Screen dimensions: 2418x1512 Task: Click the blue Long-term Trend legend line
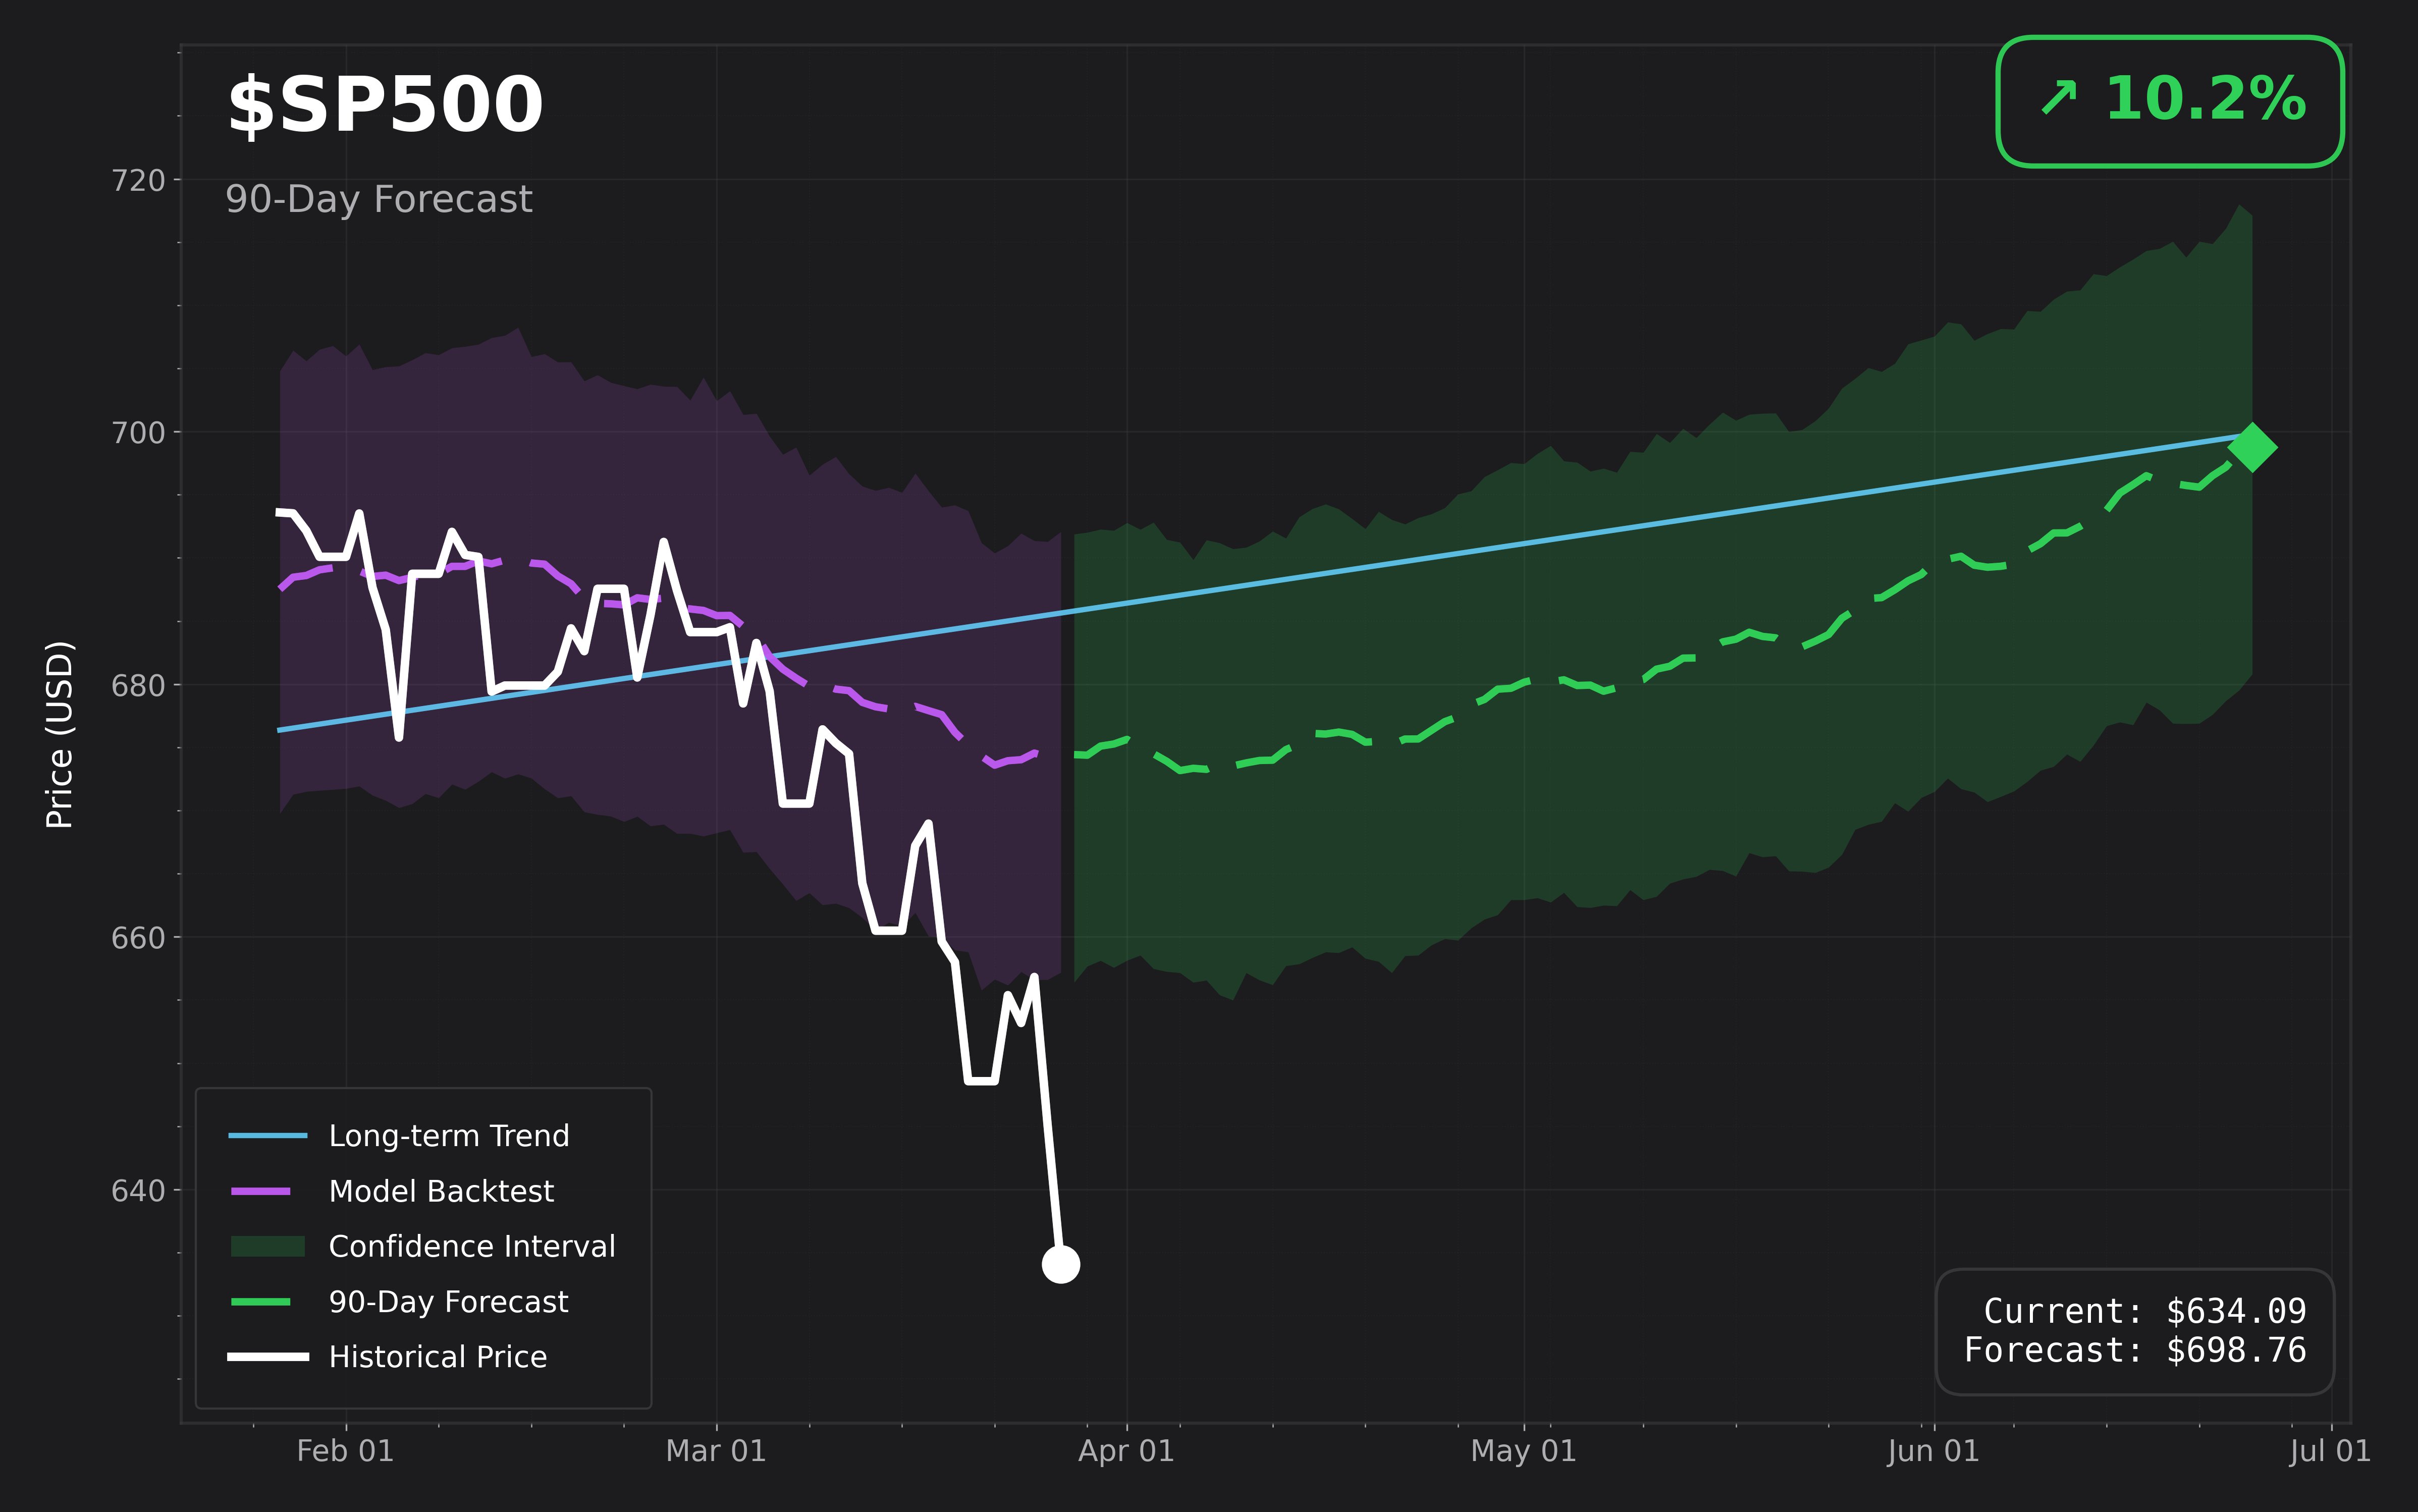coord(267,1136)
